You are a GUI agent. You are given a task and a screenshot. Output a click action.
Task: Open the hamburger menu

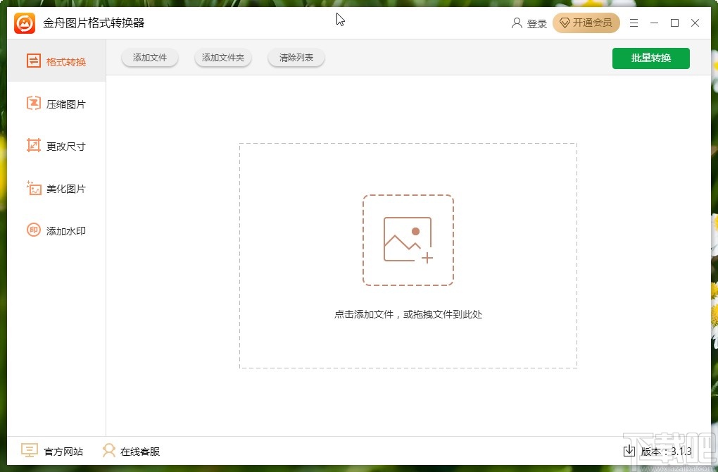[633, 23]
